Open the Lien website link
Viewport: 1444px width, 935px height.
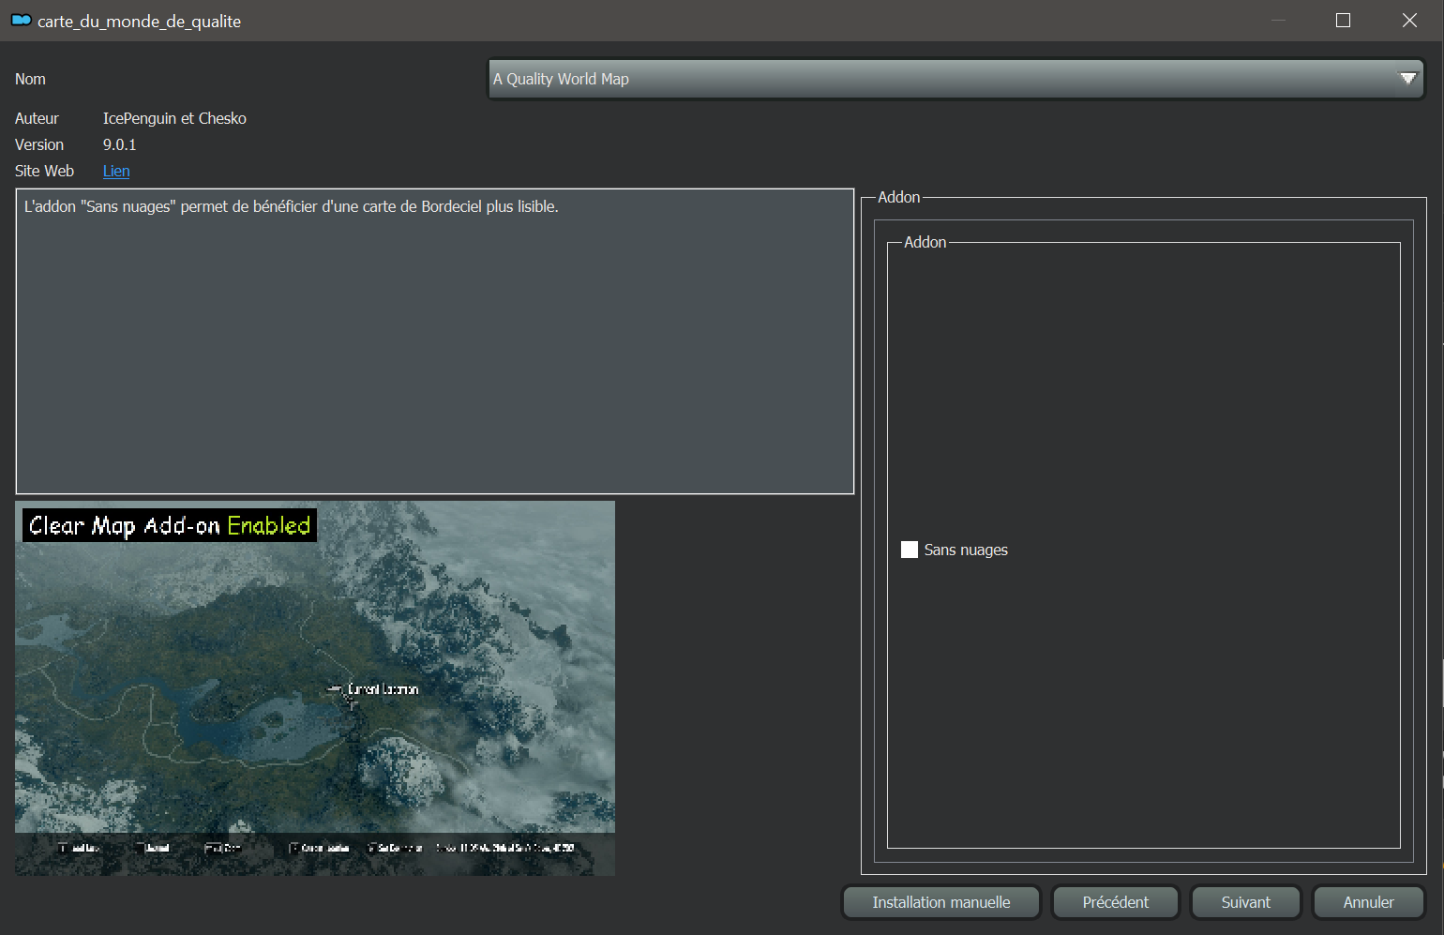pyautogui.click(x=116, y=171)
